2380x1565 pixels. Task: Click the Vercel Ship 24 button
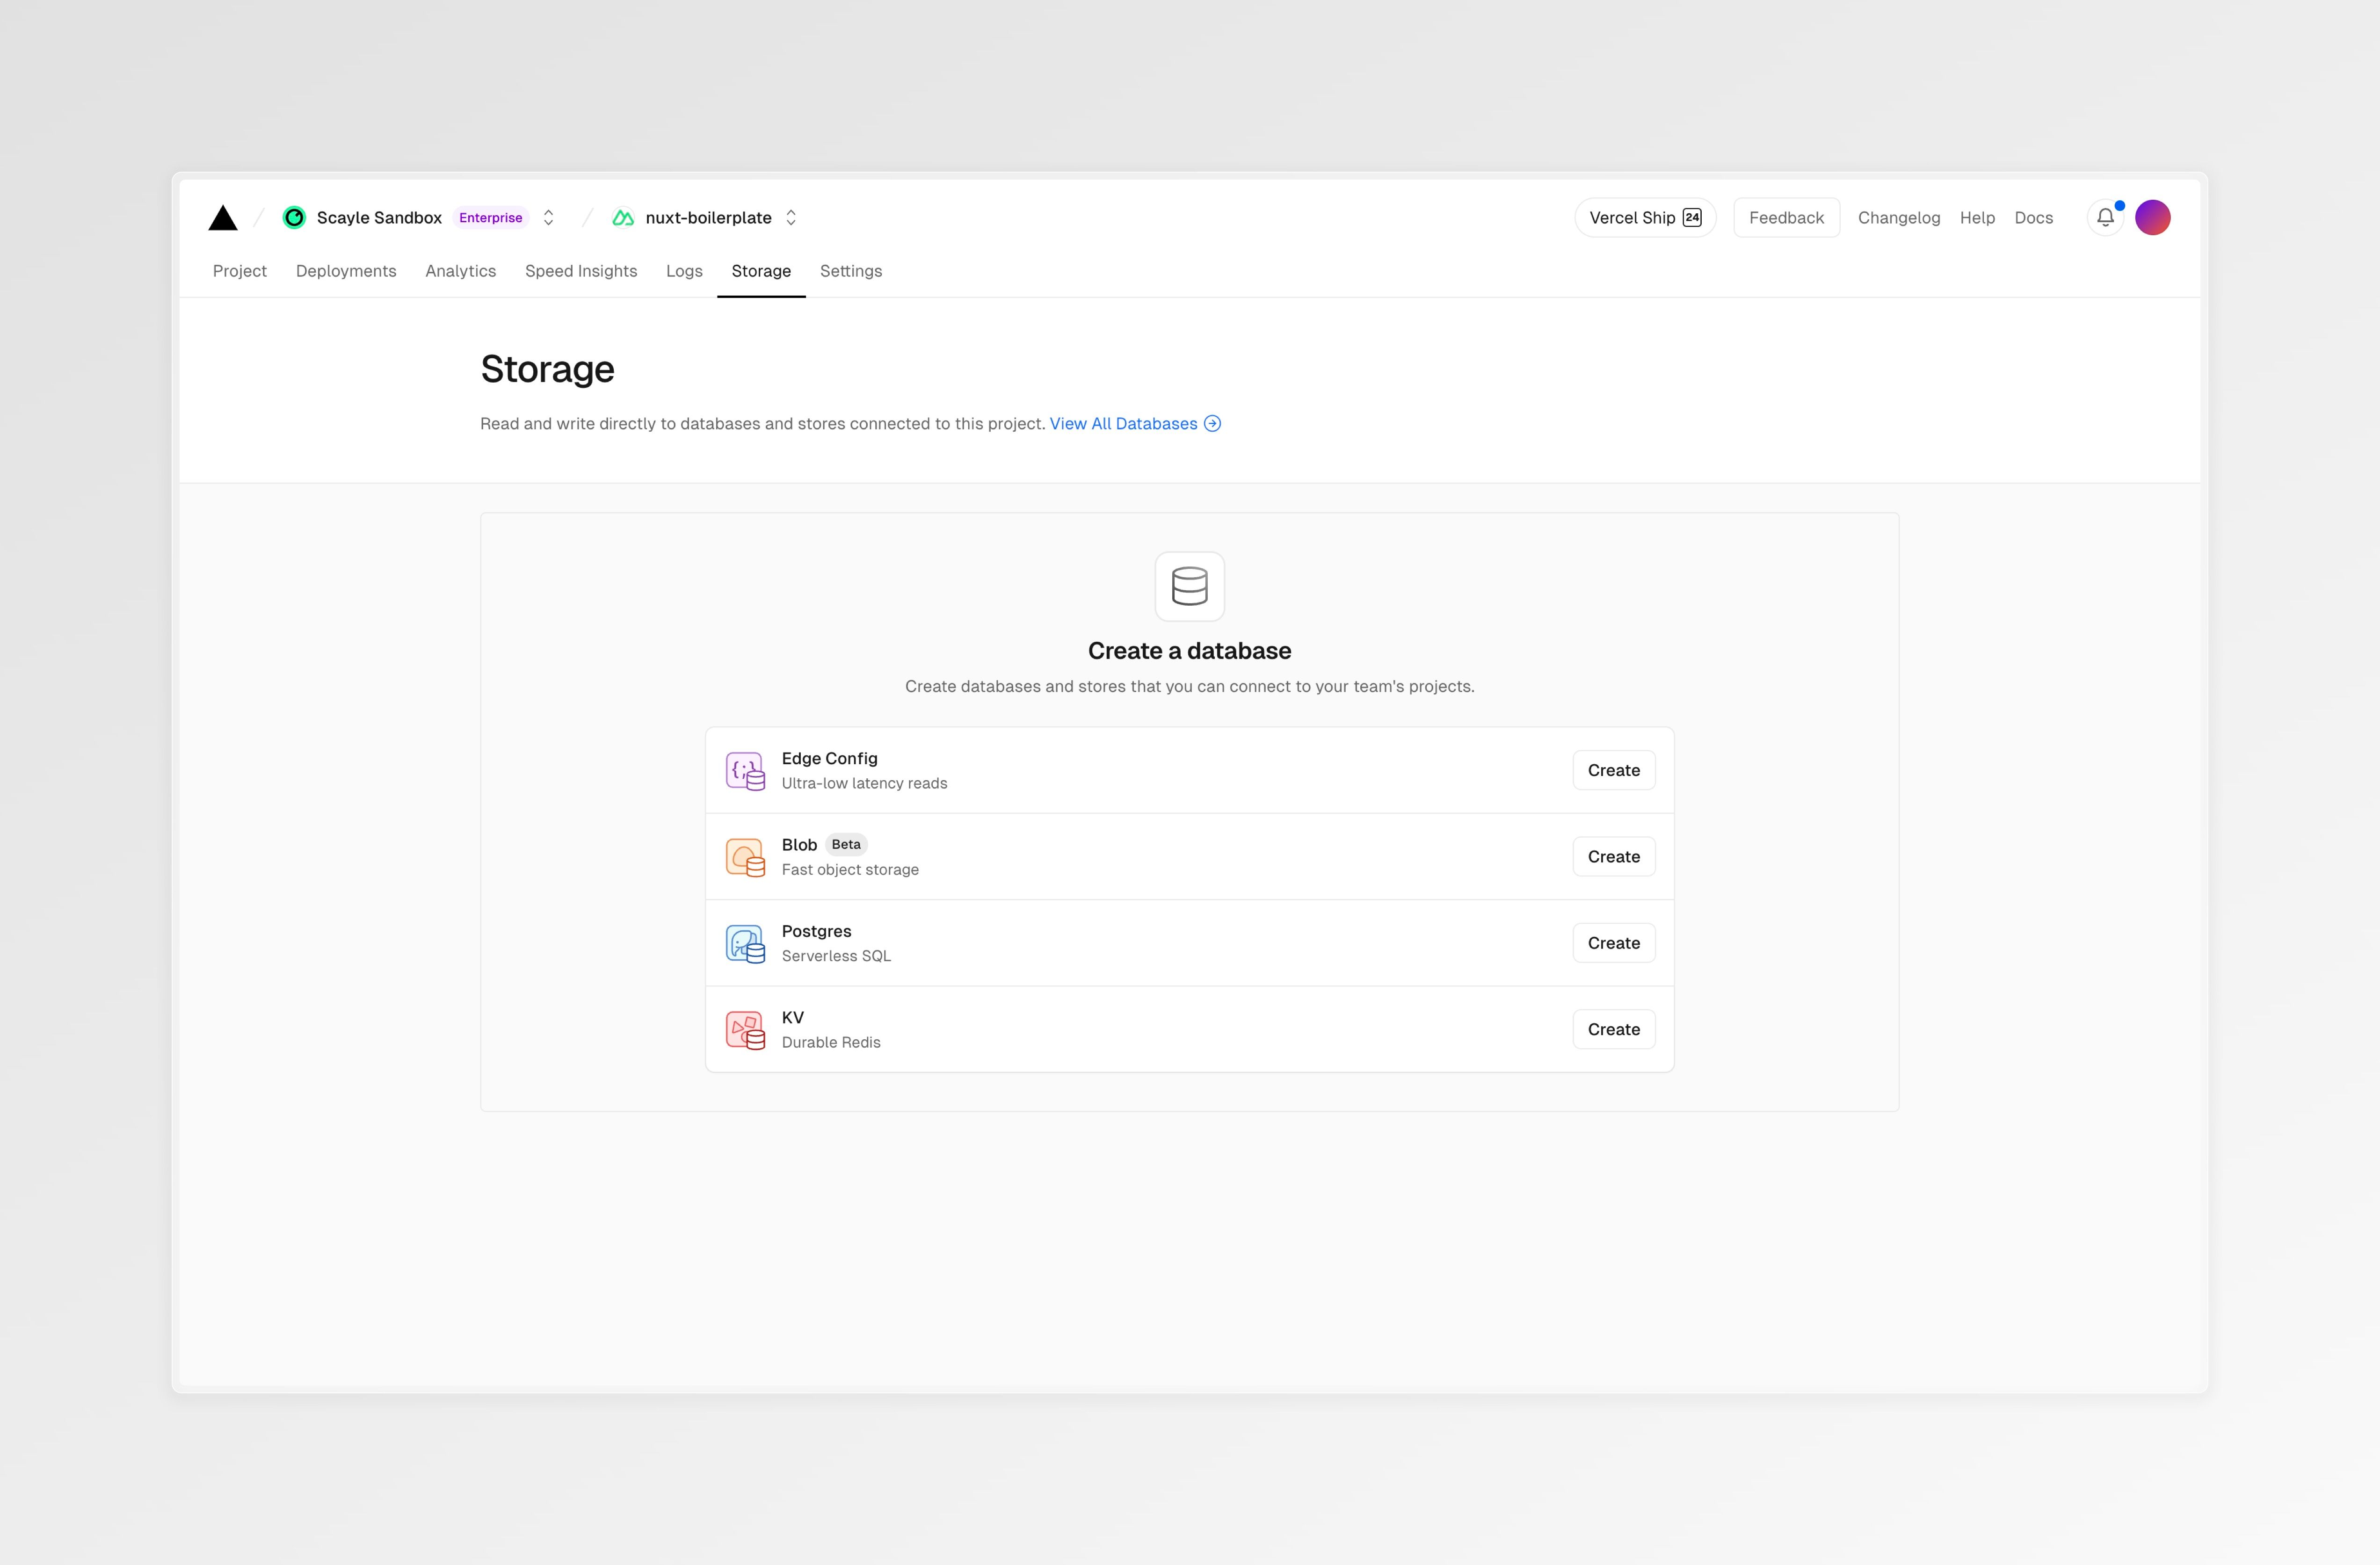coord(1645,218)
